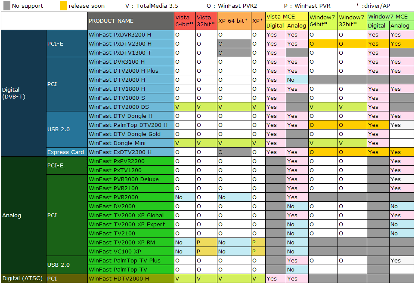Select the XP 64 bit* column header
Viewport: 415px width, 293px height.
coord(234,21)
